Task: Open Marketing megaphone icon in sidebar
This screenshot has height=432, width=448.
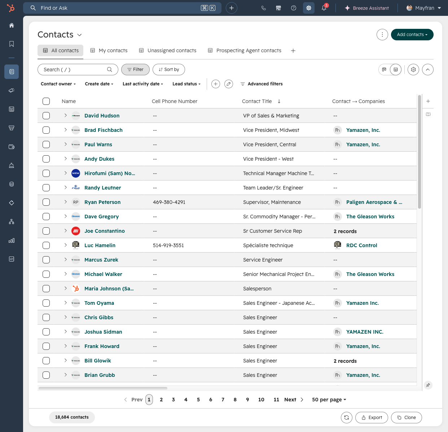Action: pyautogui.click(x=12, y=90)
